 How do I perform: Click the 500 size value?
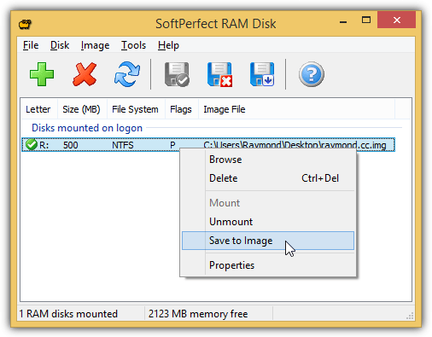click(x=70, y=145)
